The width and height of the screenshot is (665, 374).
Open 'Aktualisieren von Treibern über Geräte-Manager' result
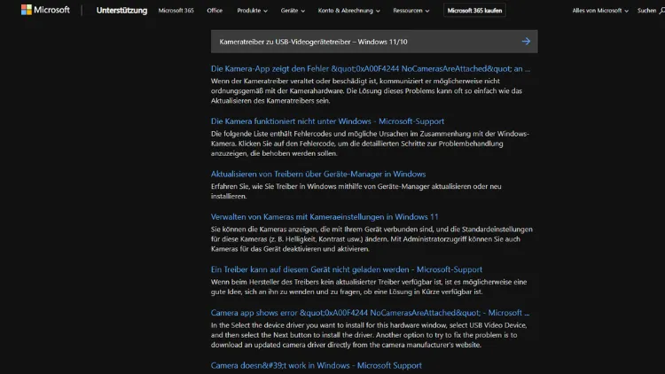(x=318, y=174)
